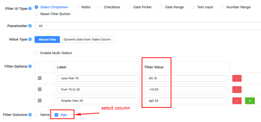Select the Radio filter UI type
The image size is (261, 122).
[77, 7]
